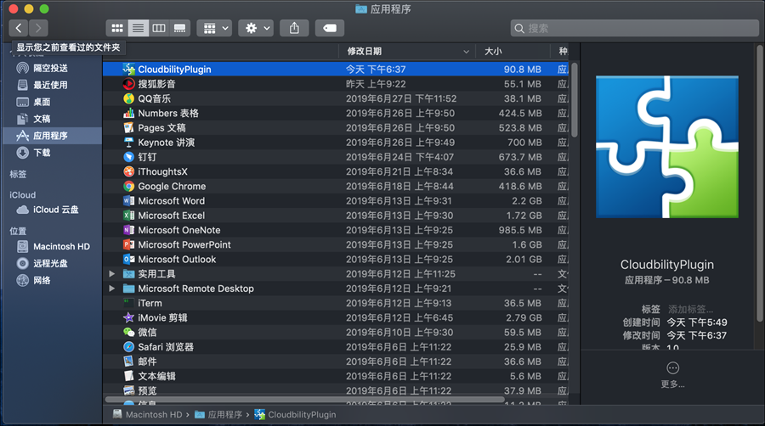Click the 钉钉 app icon

click(128, 157)
